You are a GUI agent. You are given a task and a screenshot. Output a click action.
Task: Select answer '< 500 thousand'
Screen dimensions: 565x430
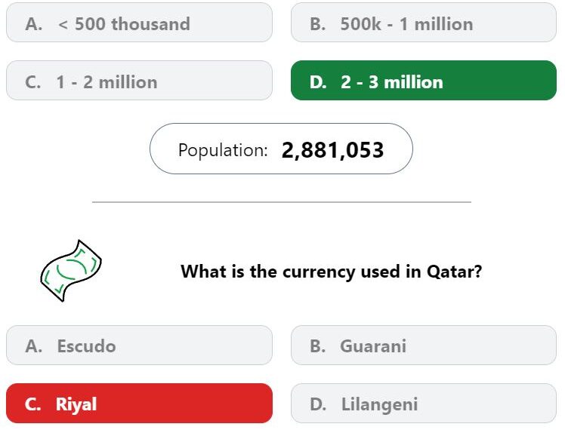(139, 23)
